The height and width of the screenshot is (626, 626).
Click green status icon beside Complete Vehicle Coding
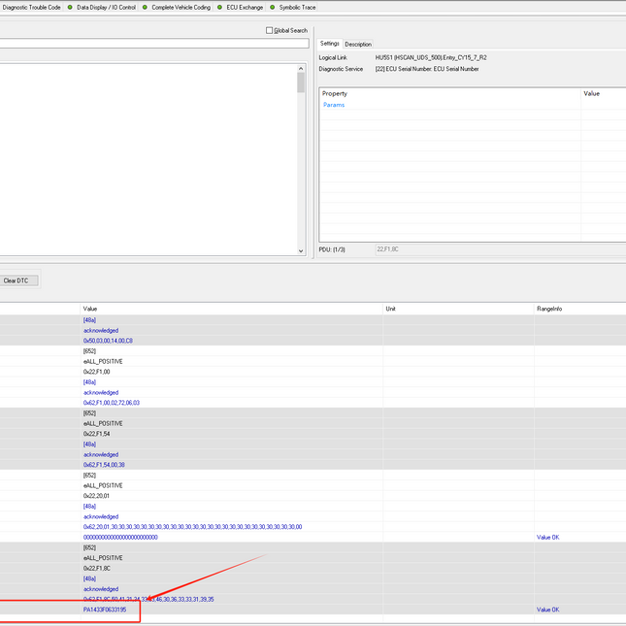tap(146, 7)
